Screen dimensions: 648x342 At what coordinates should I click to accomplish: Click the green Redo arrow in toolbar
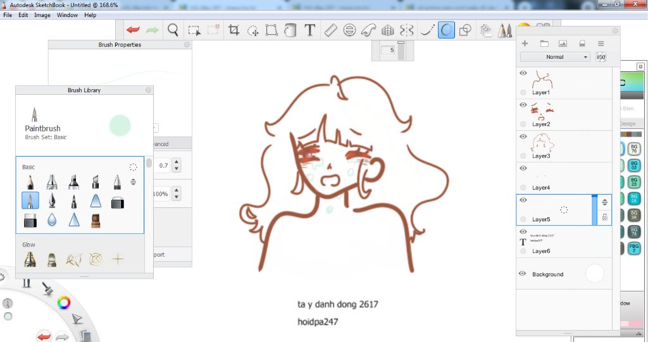[x=152, y=30]
